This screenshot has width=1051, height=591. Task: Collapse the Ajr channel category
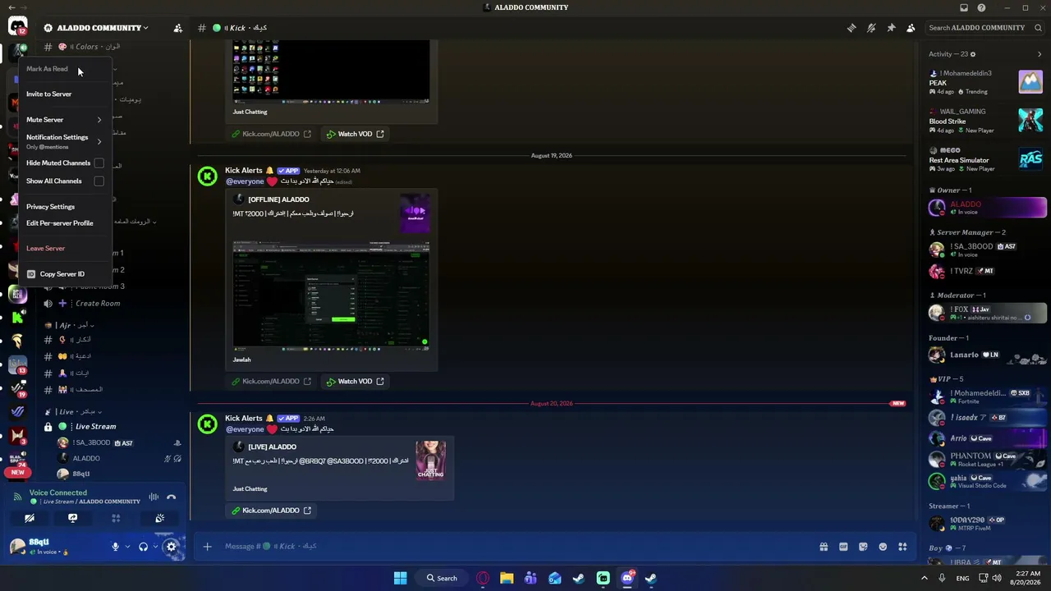(70, 325)
